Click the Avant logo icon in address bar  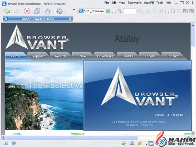pos(81,11)
